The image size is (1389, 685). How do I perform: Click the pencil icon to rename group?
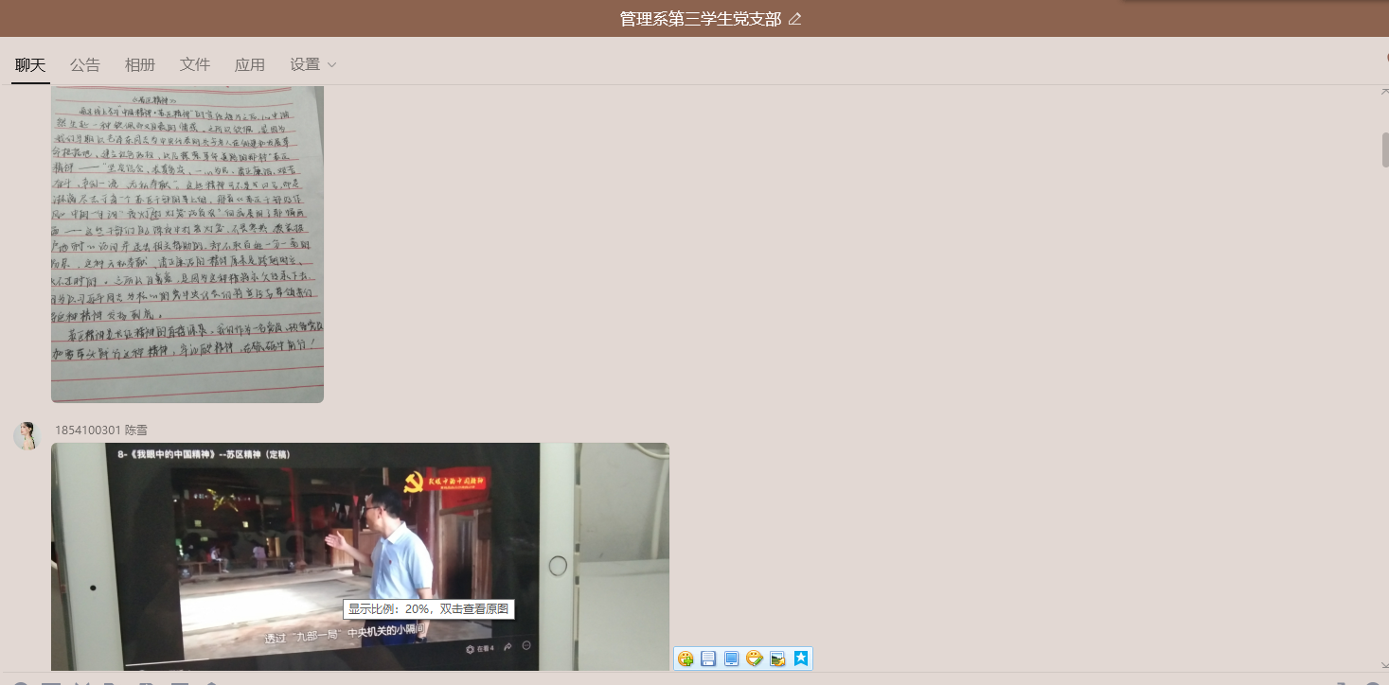tap(794, 19)
